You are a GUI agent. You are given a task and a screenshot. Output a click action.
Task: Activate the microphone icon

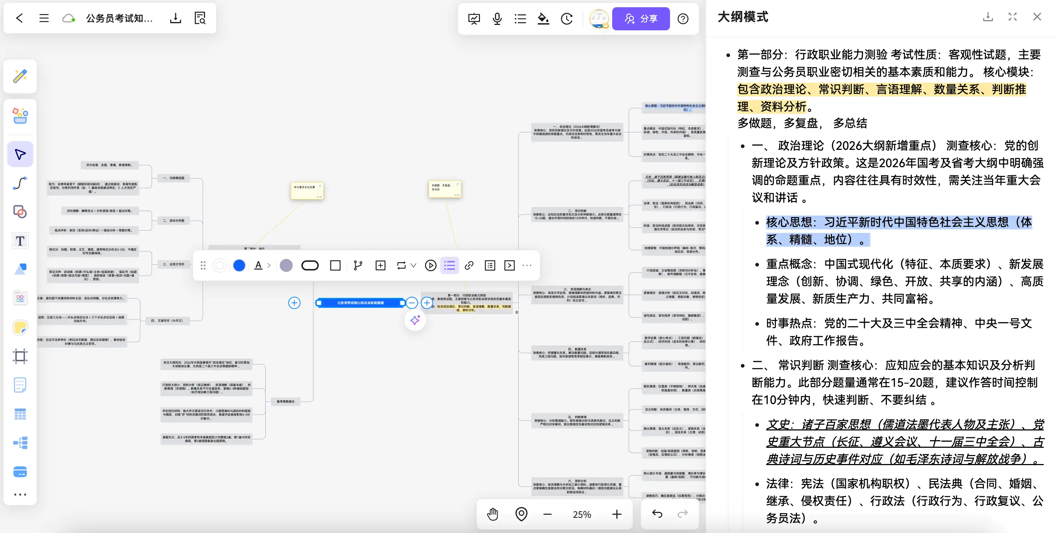coord(497,18)
